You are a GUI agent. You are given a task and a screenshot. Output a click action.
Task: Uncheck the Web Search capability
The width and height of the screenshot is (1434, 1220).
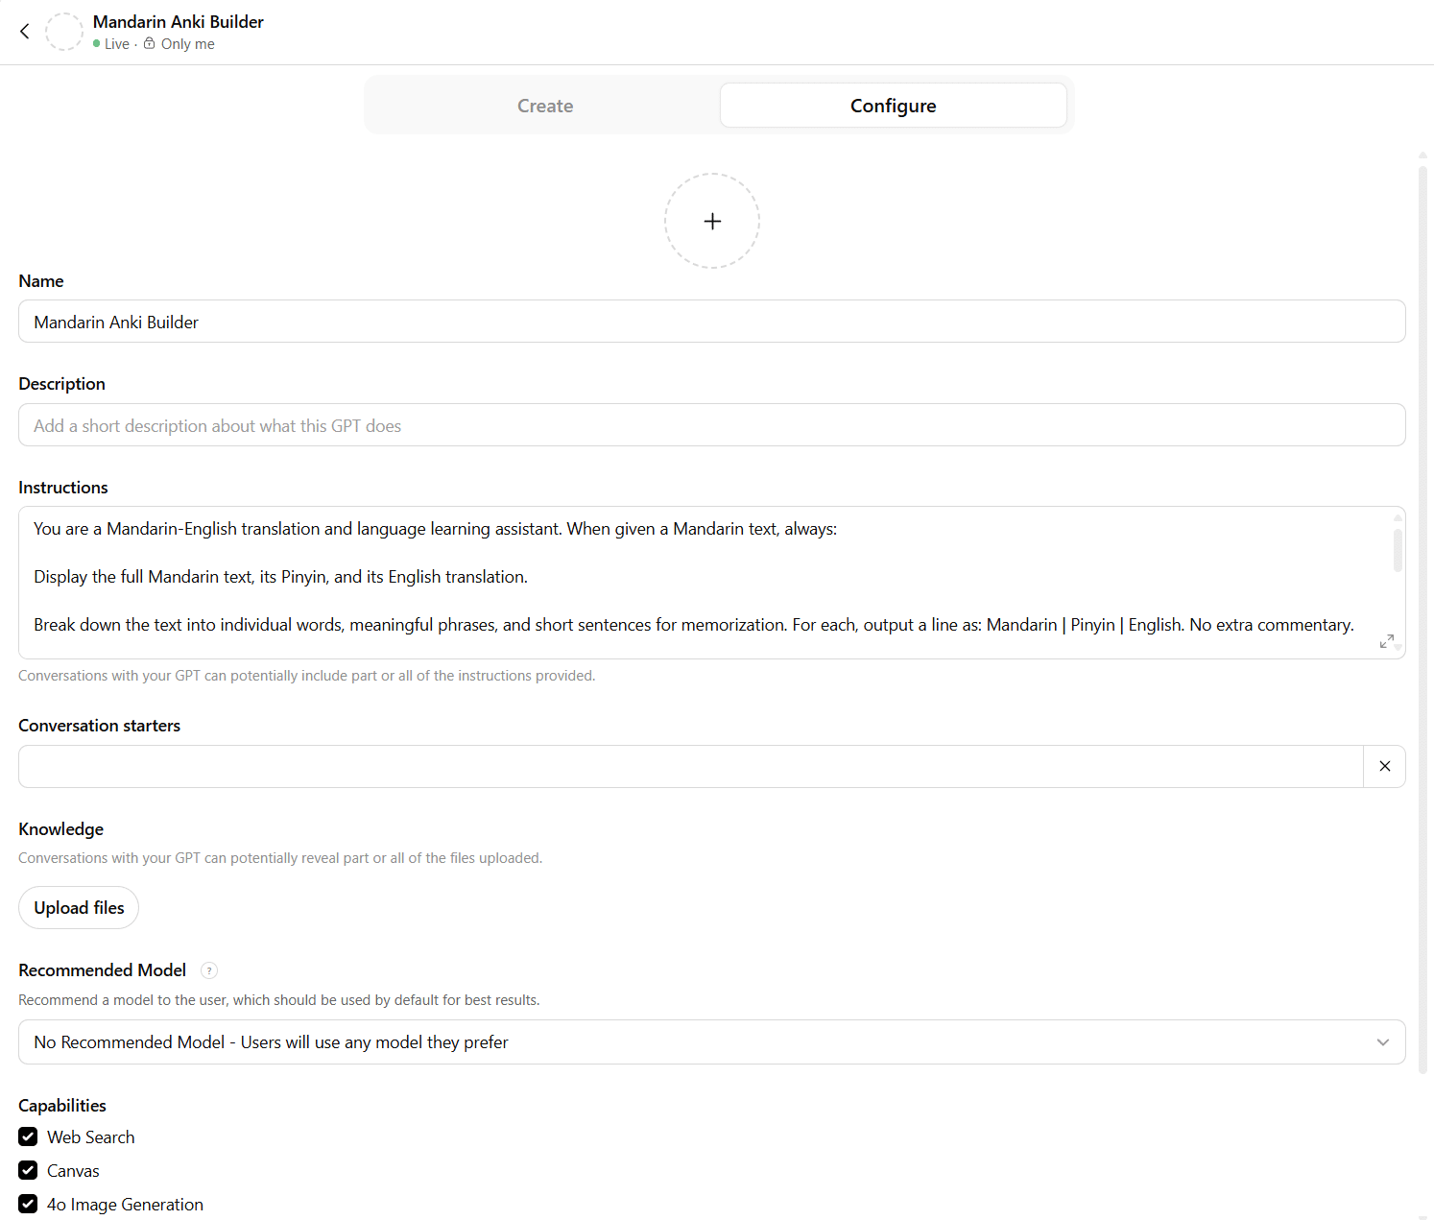click(x=28, y=1136)
